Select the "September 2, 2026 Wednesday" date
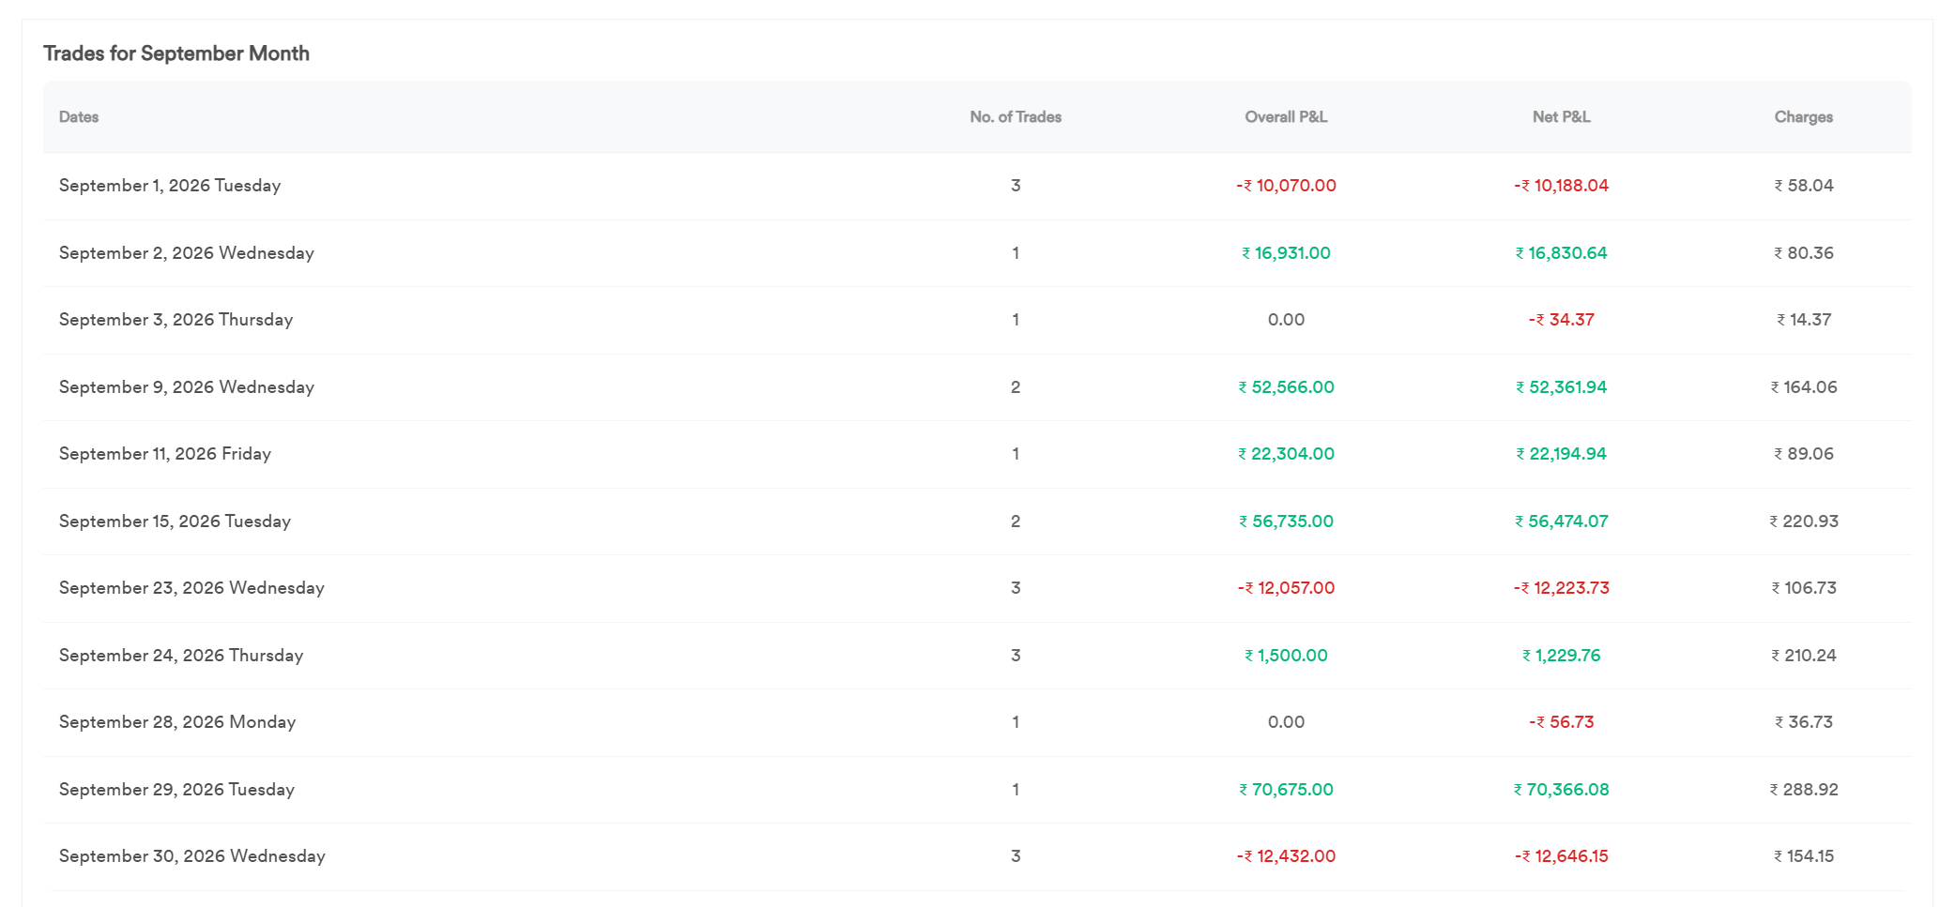Viewport: 1940px width, 907px height. tap(187, 253)
